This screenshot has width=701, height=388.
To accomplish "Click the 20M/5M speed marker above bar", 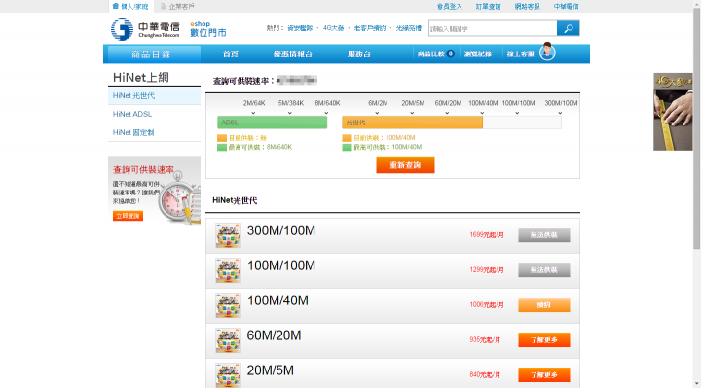I will [413, 103].
